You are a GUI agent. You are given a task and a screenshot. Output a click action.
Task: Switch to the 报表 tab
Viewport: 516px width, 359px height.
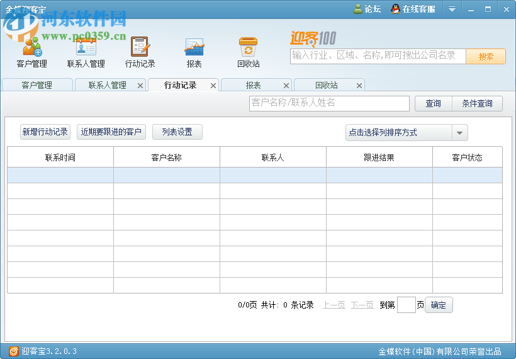[253, 85]
